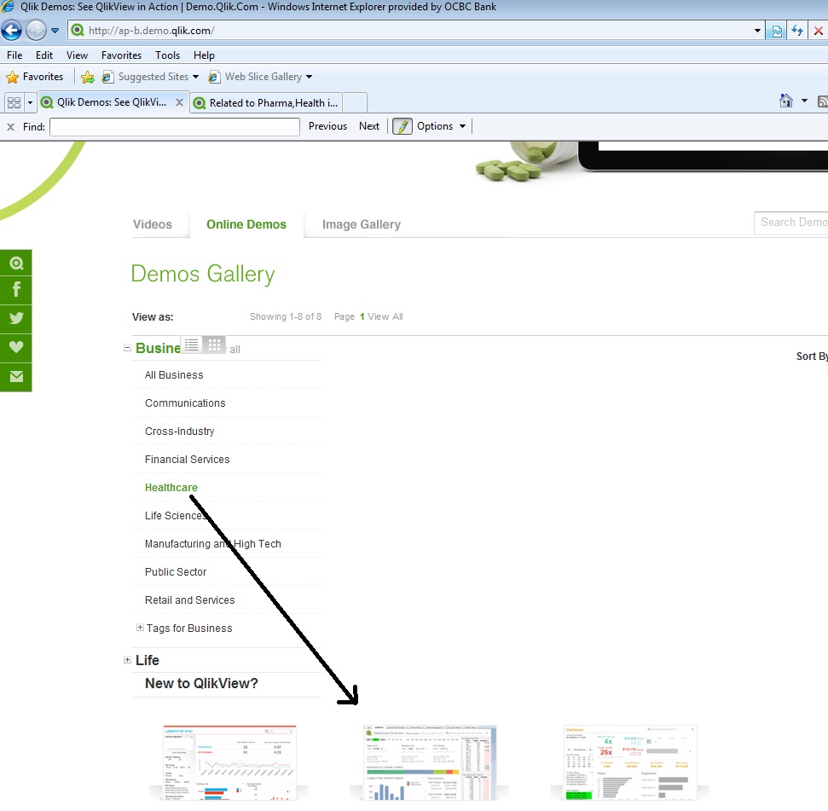Image resolution: width=828 pixels, height=811 pixels.
Task: Click New to QlikView? heading link
Action: [201, 683]
